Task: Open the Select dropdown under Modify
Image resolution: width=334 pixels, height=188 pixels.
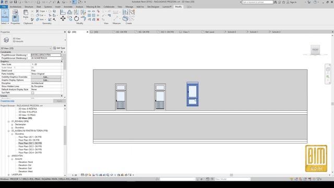Action: pos(5,23)
